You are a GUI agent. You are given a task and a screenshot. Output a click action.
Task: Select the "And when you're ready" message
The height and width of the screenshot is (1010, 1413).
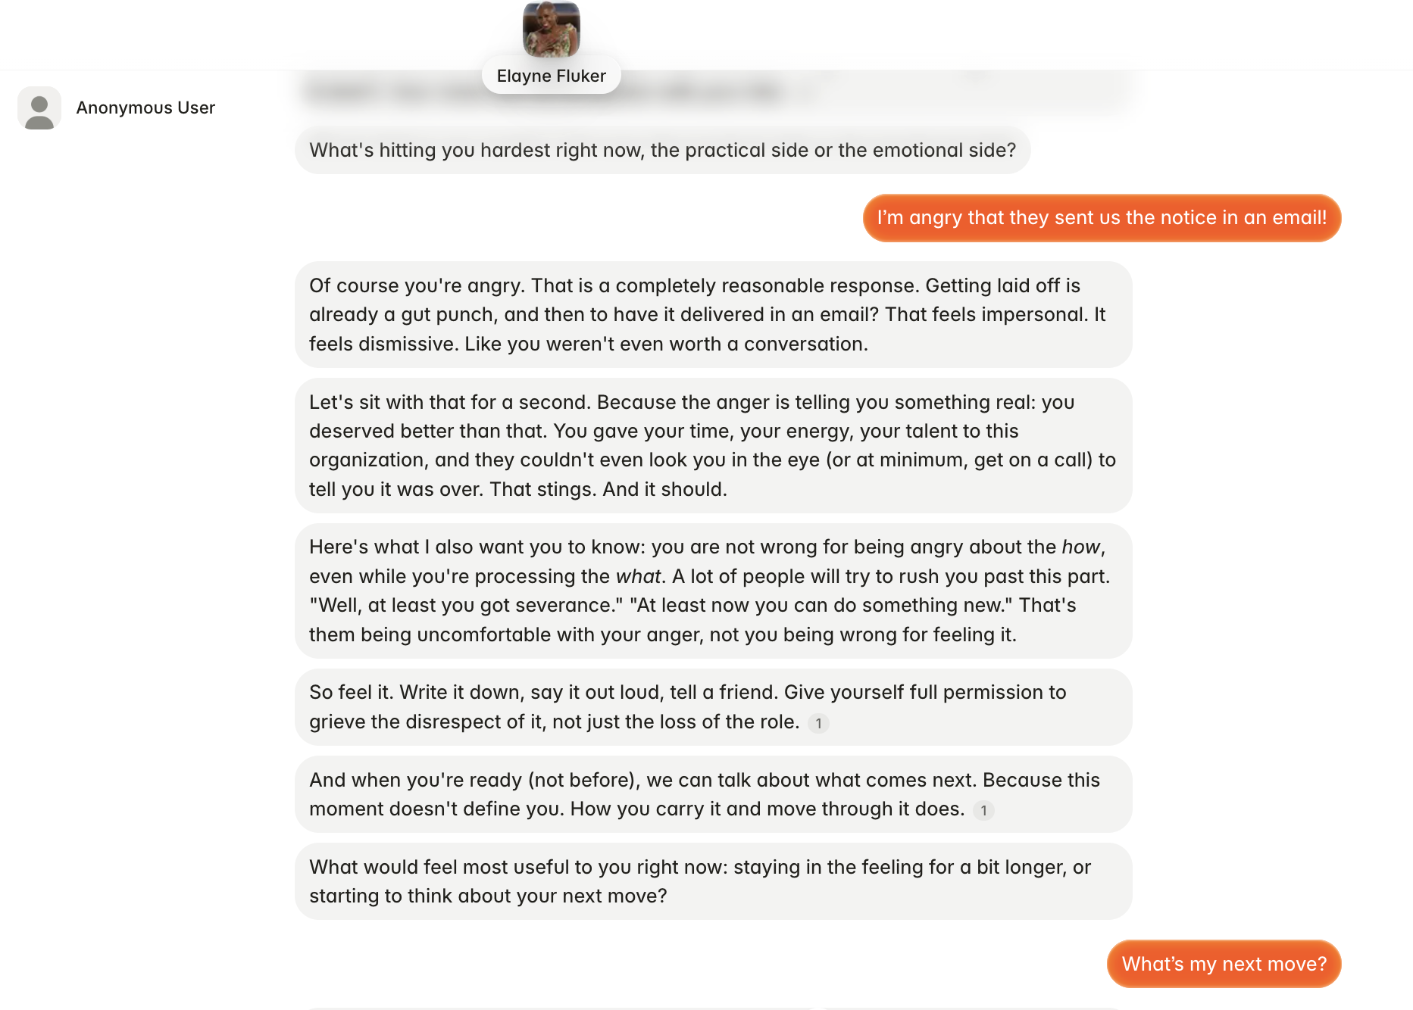(713, 794)
